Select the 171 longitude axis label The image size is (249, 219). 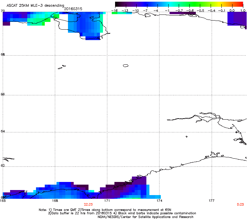pyautogui.click(x=107, y=201)
